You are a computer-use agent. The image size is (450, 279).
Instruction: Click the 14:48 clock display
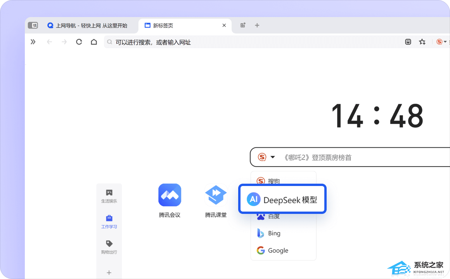pos(377,115)
